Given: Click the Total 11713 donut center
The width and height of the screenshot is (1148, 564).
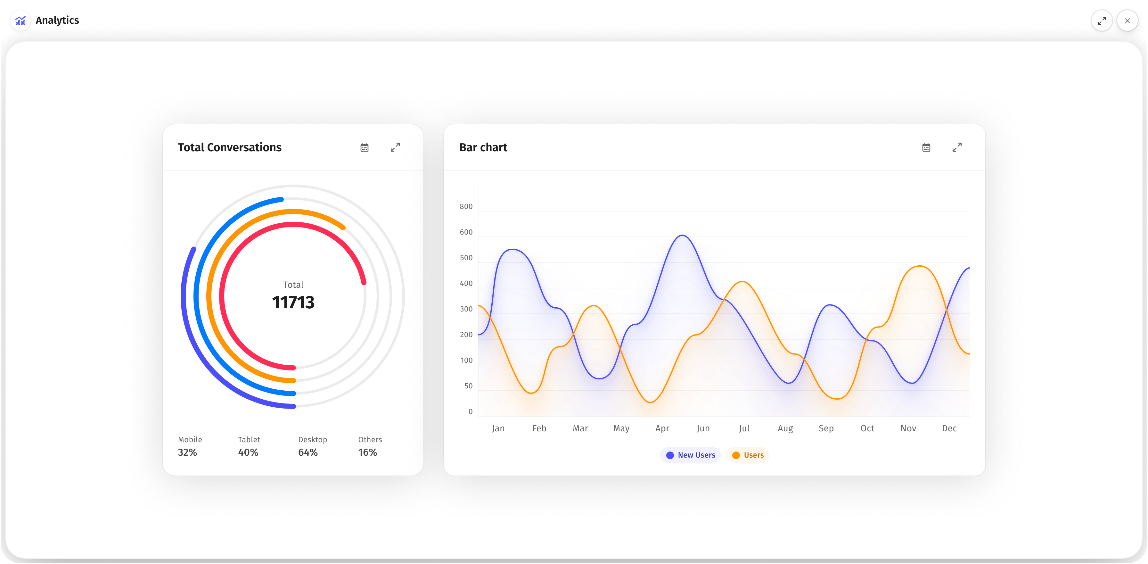Looking at the screenshot, I should (x=293, y=296).
